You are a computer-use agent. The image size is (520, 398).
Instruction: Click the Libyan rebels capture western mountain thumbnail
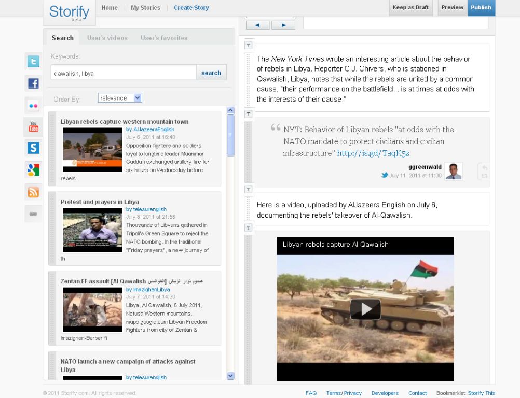coord(92,150)
